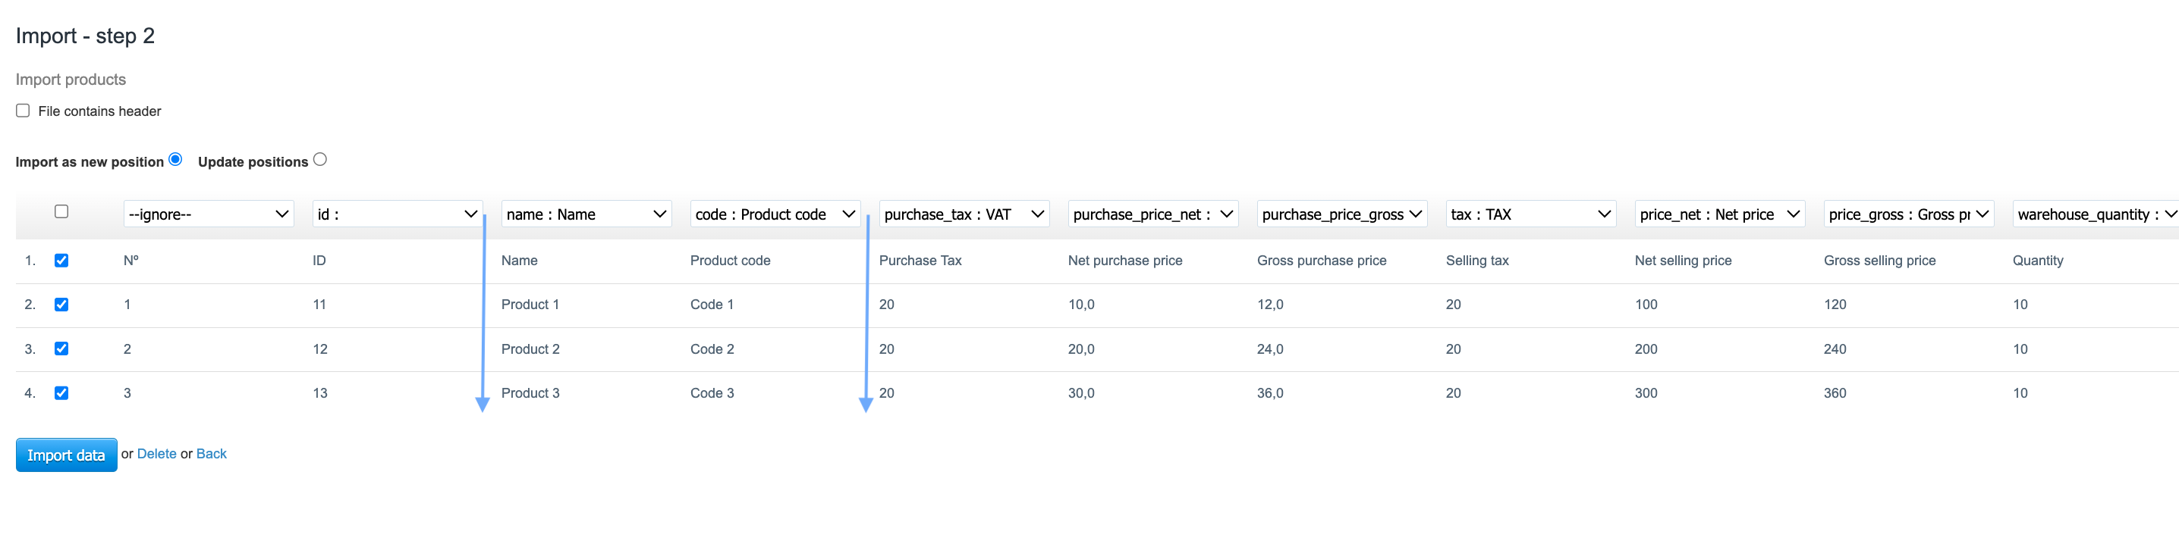Toggle the select-all rows header checkbox
The image size is (2179, 547).
61,212
